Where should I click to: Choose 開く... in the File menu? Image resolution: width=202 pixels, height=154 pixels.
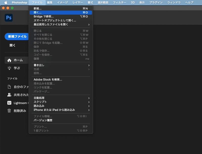(x=61, y=12)
